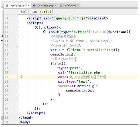Screen dimensions: 140x127
Task: Click the serializeArray method call
Action: (100, 50)
